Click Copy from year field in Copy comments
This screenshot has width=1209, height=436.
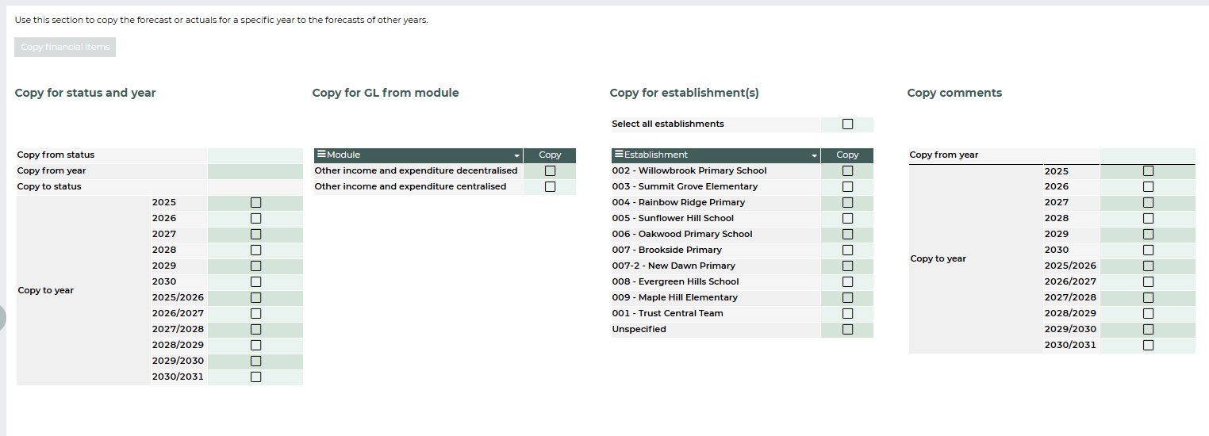[x=1147, y=155]
